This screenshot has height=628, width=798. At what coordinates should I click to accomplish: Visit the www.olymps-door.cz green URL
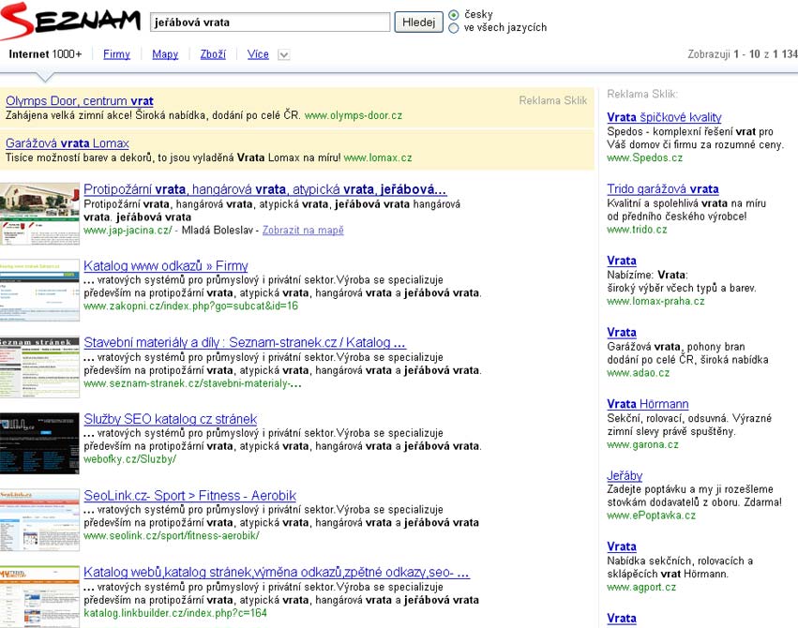point(354,115)
